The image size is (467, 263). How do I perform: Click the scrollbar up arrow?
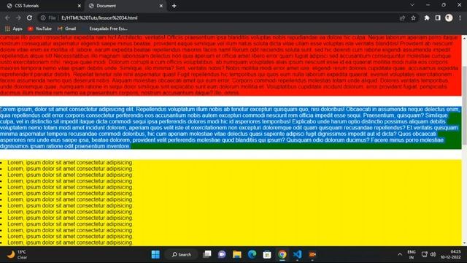click(x=464, y=38)
